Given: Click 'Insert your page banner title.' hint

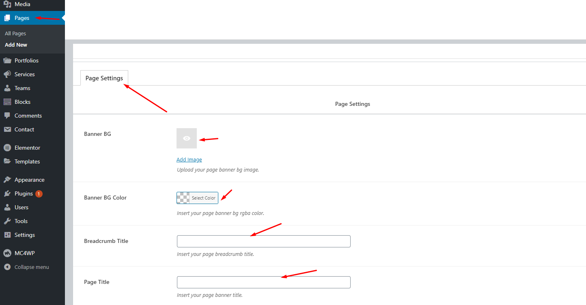Looking at the screenshot, I should [210, 295].
